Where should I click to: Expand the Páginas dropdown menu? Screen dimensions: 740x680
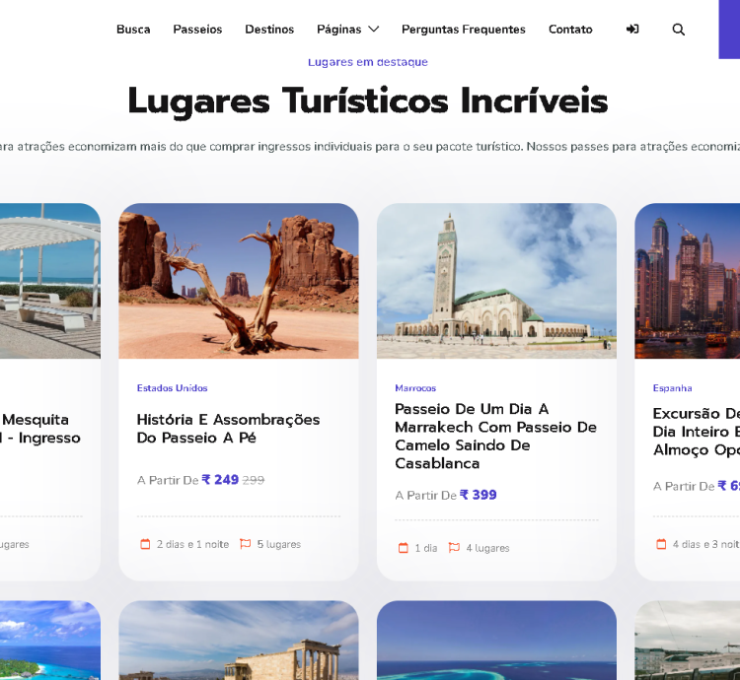click(347, 30)
